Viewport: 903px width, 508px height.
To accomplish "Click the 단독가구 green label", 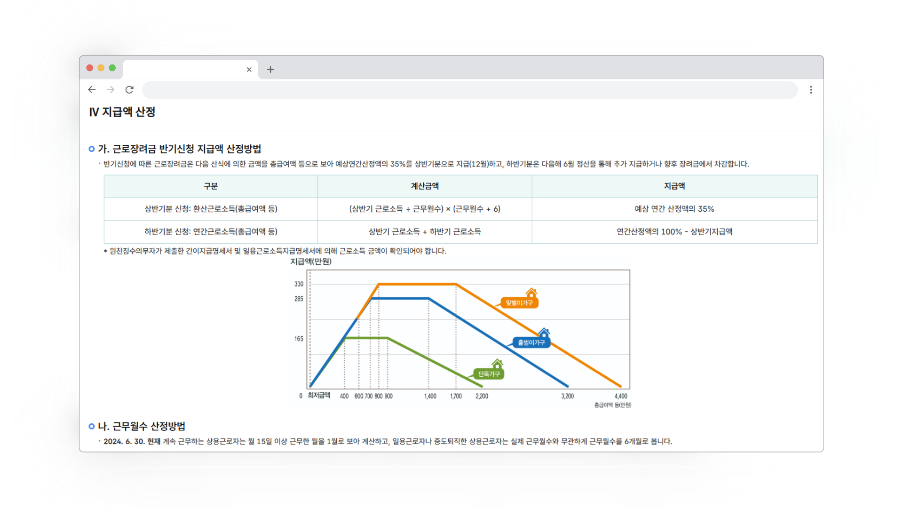I will 489,374.
